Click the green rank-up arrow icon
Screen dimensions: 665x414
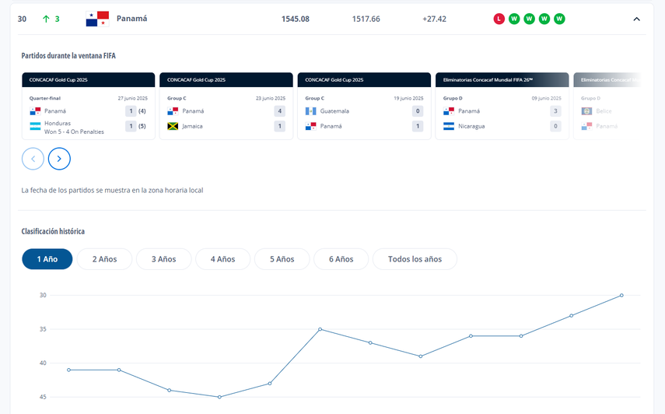click(x=46, y=19)
